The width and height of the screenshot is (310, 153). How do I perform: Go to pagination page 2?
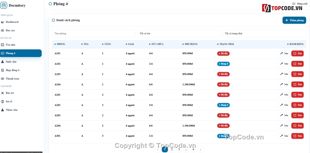[172, 149]
